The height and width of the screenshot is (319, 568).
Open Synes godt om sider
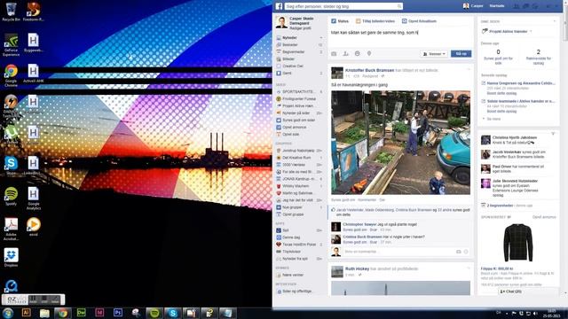[298, 121]
